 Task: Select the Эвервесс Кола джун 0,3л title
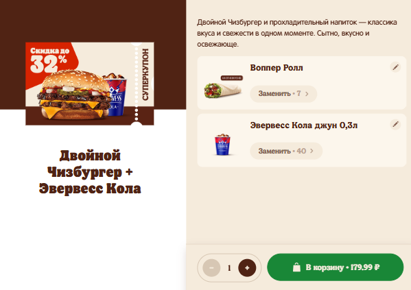[x=304, y=125]
